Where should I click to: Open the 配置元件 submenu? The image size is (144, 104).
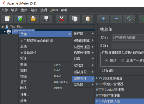click(x=83, y=79)
